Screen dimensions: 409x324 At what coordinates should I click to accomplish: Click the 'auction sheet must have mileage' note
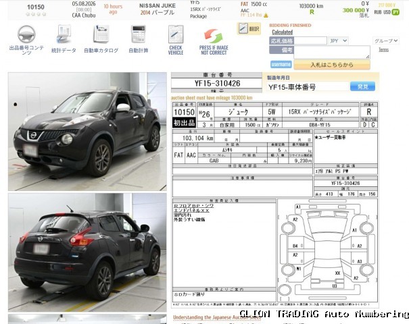click(212, 98)
